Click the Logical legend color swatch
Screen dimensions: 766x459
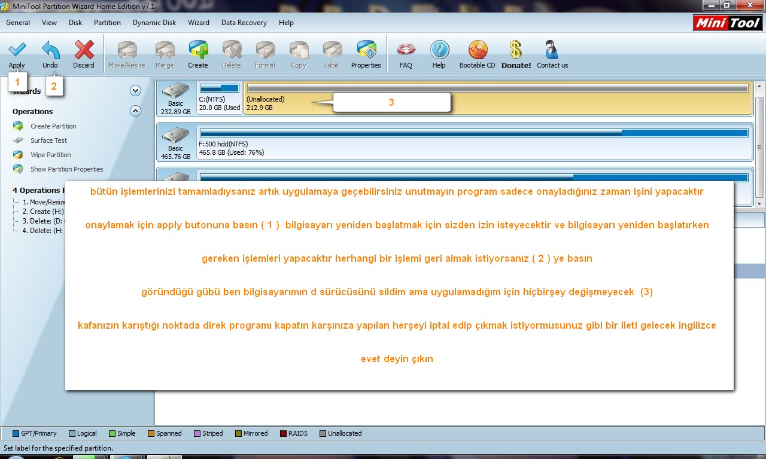[72, 434]
